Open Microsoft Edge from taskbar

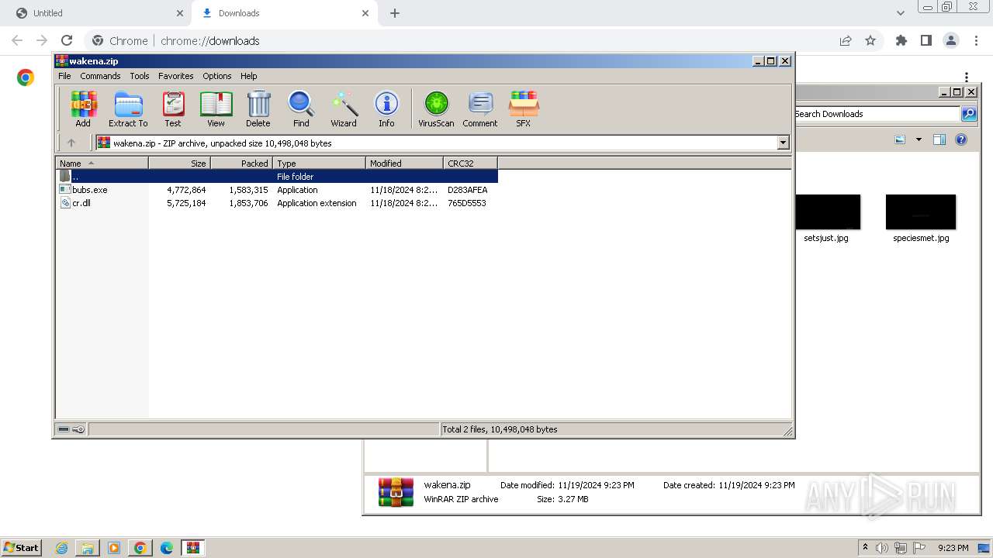(x=167, y=548)
